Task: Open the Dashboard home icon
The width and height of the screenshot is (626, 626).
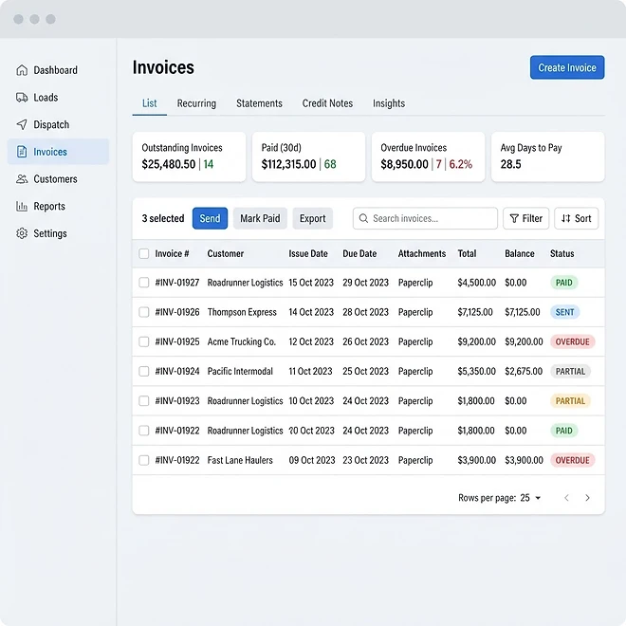Action: (x=22, y=70)
